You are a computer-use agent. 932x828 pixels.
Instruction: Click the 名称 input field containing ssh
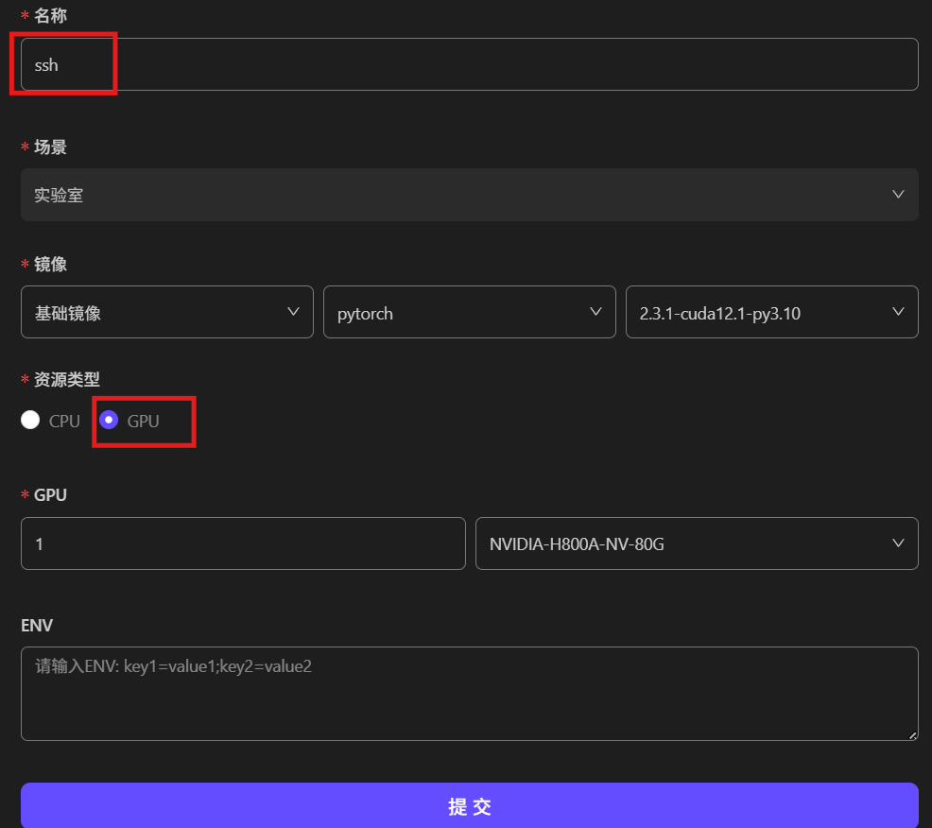(x=469, y=64)
